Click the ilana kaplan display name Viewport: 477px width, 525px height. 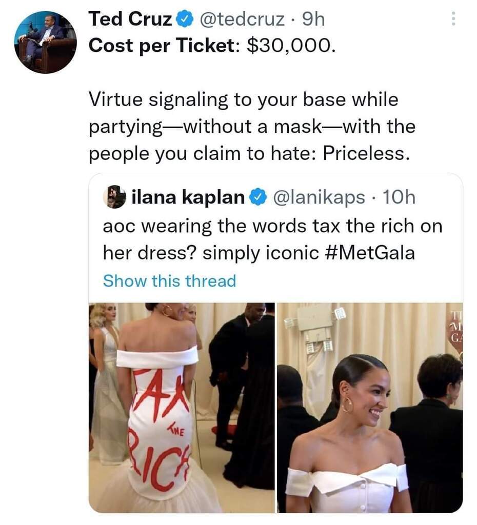coord(188,197)
